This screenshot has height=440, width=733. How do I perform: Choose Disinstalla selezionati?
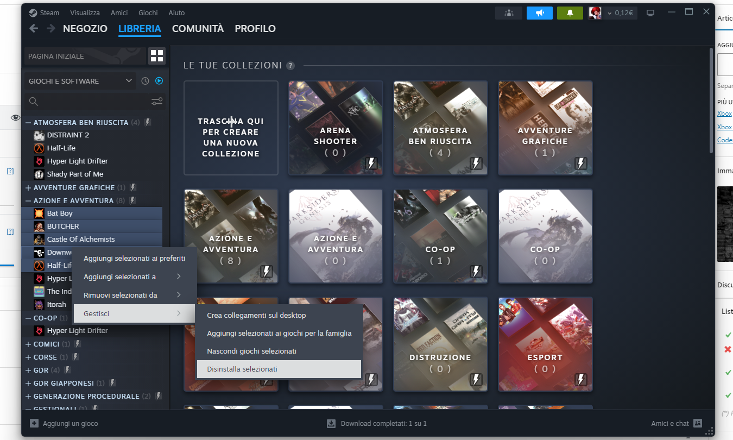click(279, 369)
